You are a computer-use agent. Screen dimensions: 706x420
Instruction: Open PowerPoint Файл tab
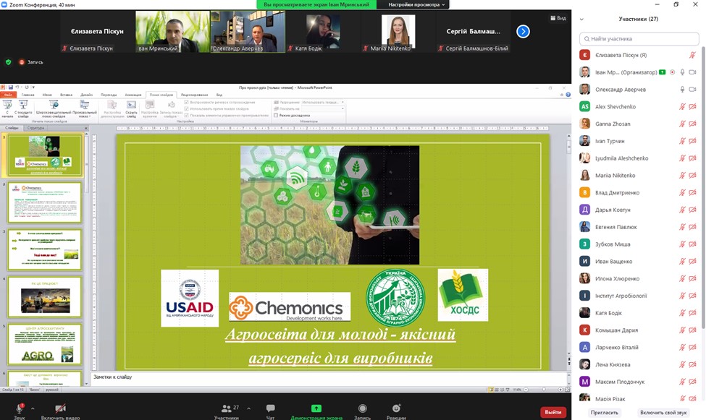(8, 95)
